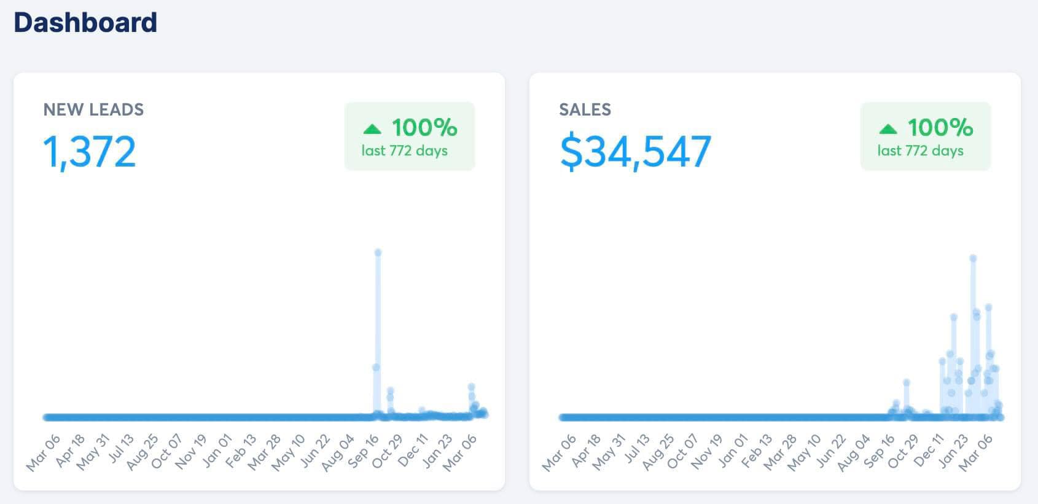Click the SALES card title
Image resolution: width=1038 pixels, height=504 pixels.
tap(585, 109)
